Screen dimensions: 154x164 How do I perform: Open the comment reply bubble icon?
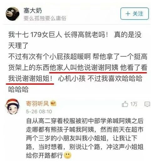(x=147, y=104)
